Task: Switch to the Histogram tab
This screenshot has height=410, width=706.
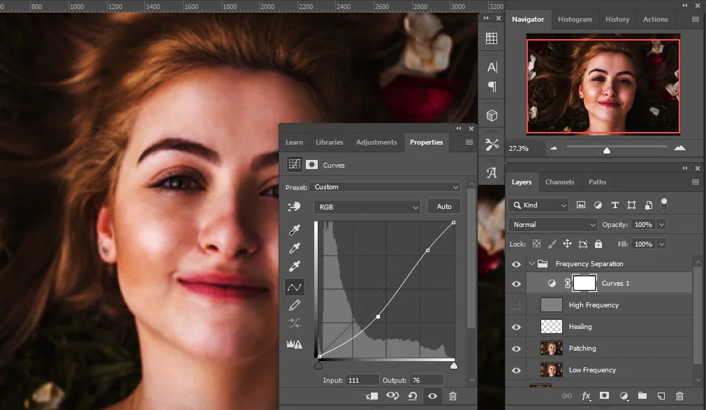Action: coord(575,20)
